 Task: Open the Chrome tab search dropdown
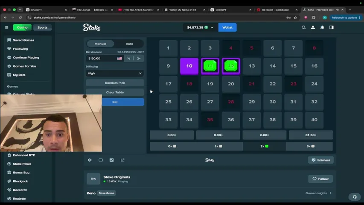(20, 10)
